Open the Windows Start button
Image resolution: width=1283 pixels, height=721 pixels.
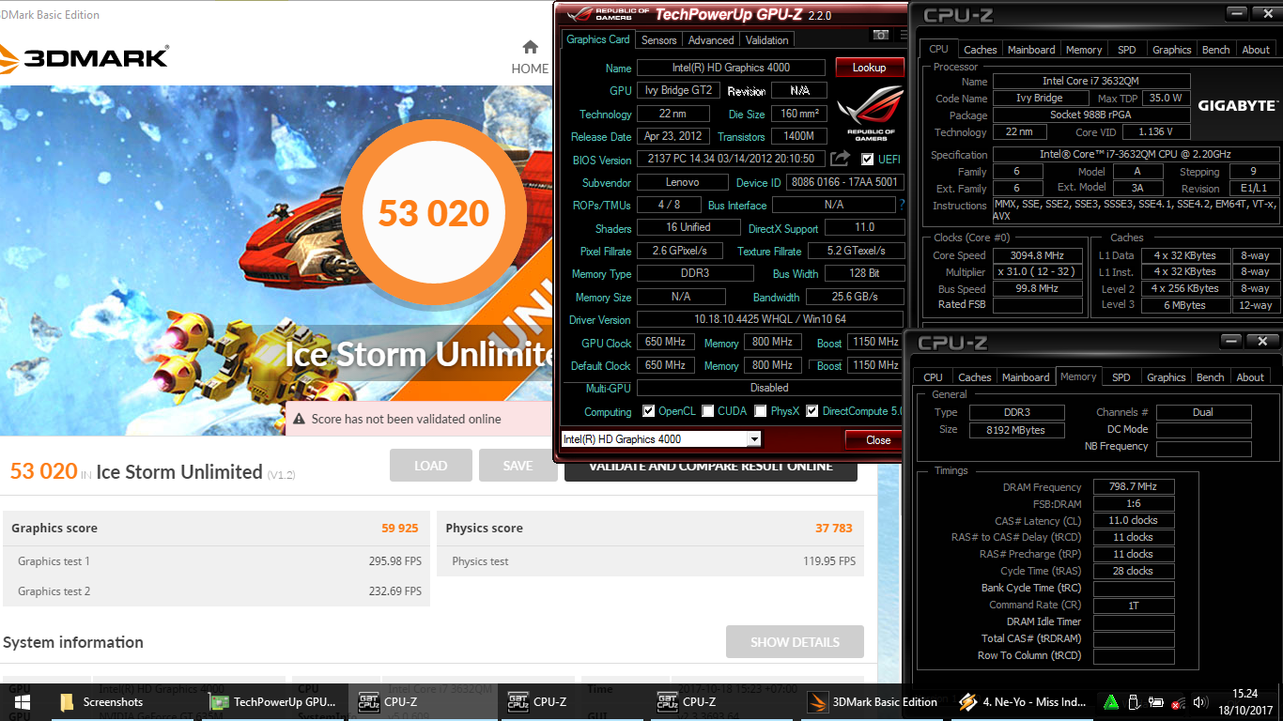(x=22, y=701)
